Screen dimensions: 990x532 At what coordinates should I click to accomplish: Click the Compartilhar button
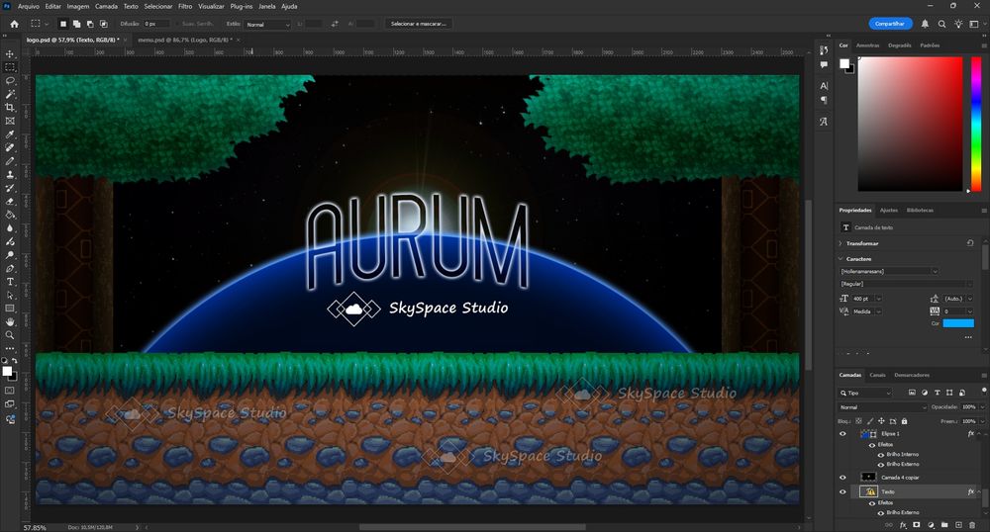pos(890,23)
